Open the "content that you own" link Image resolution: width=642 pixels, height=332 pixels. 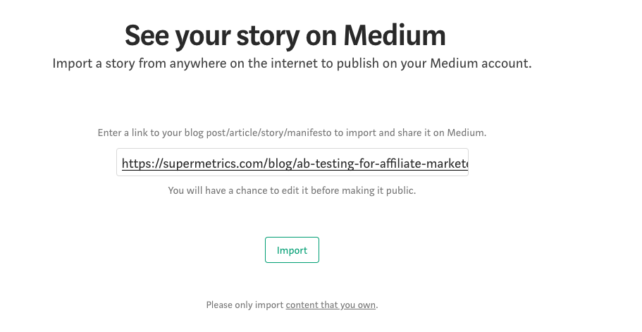tap(331, 305)
